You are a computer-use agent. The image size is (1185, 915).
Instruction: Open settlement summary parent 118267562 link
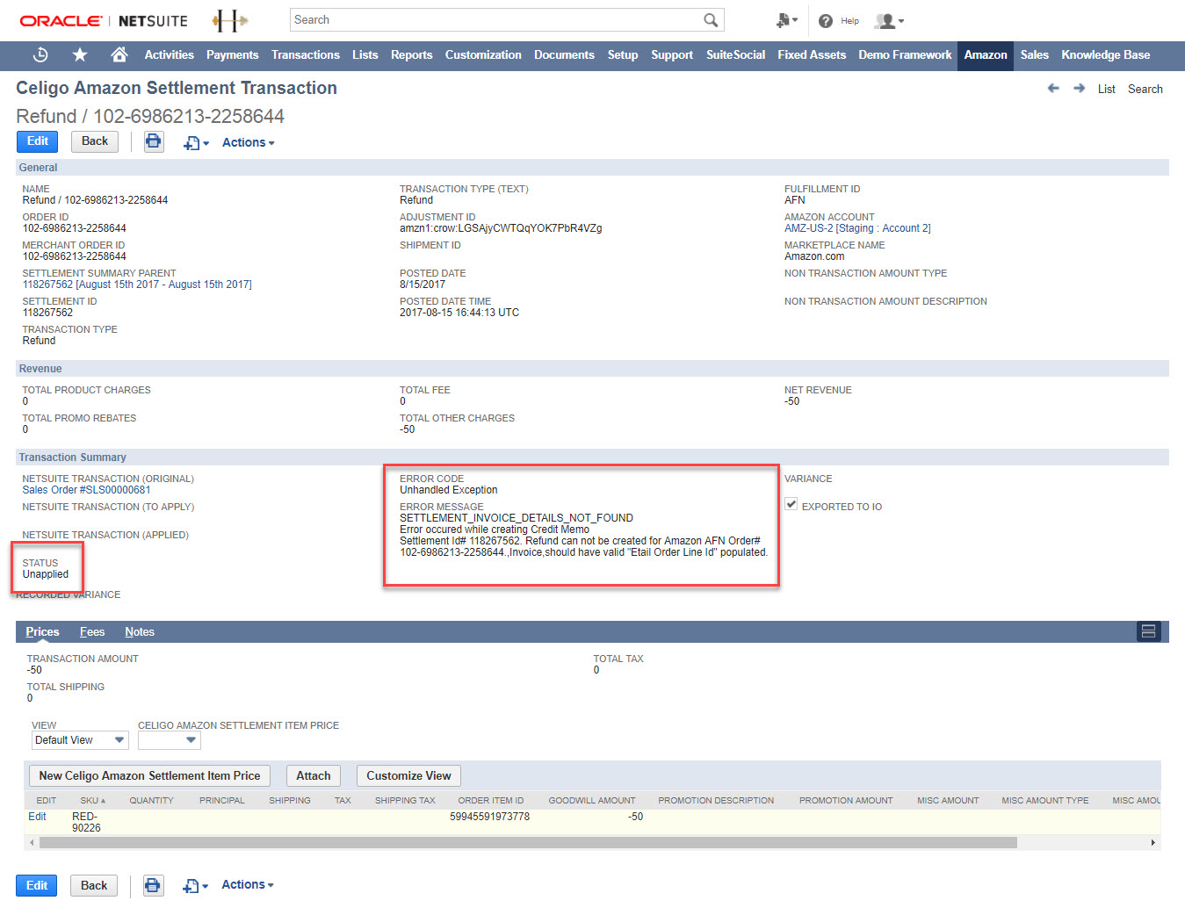click(x=137, y=285)
